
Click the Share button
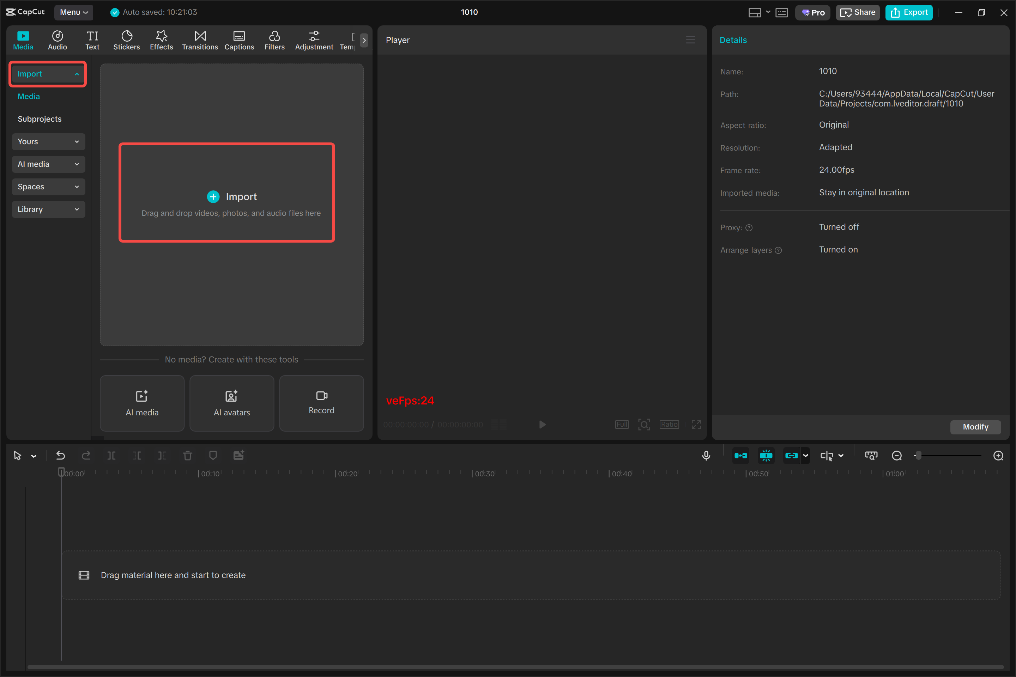858,13
